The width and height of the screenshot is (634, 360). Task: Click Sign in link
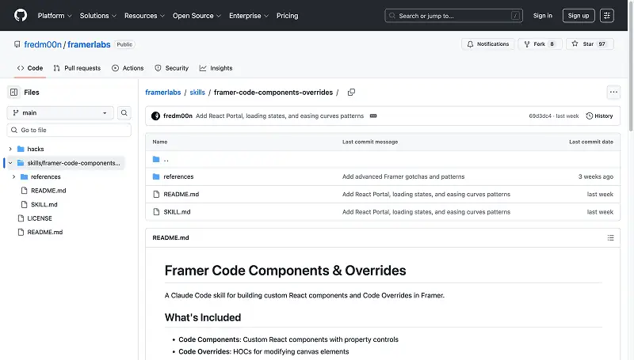(542, 16)
